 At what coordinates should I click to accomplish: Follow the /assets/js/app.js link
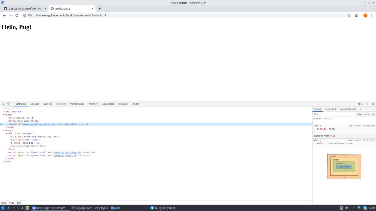pyautogui.click(x=65, y=155)
